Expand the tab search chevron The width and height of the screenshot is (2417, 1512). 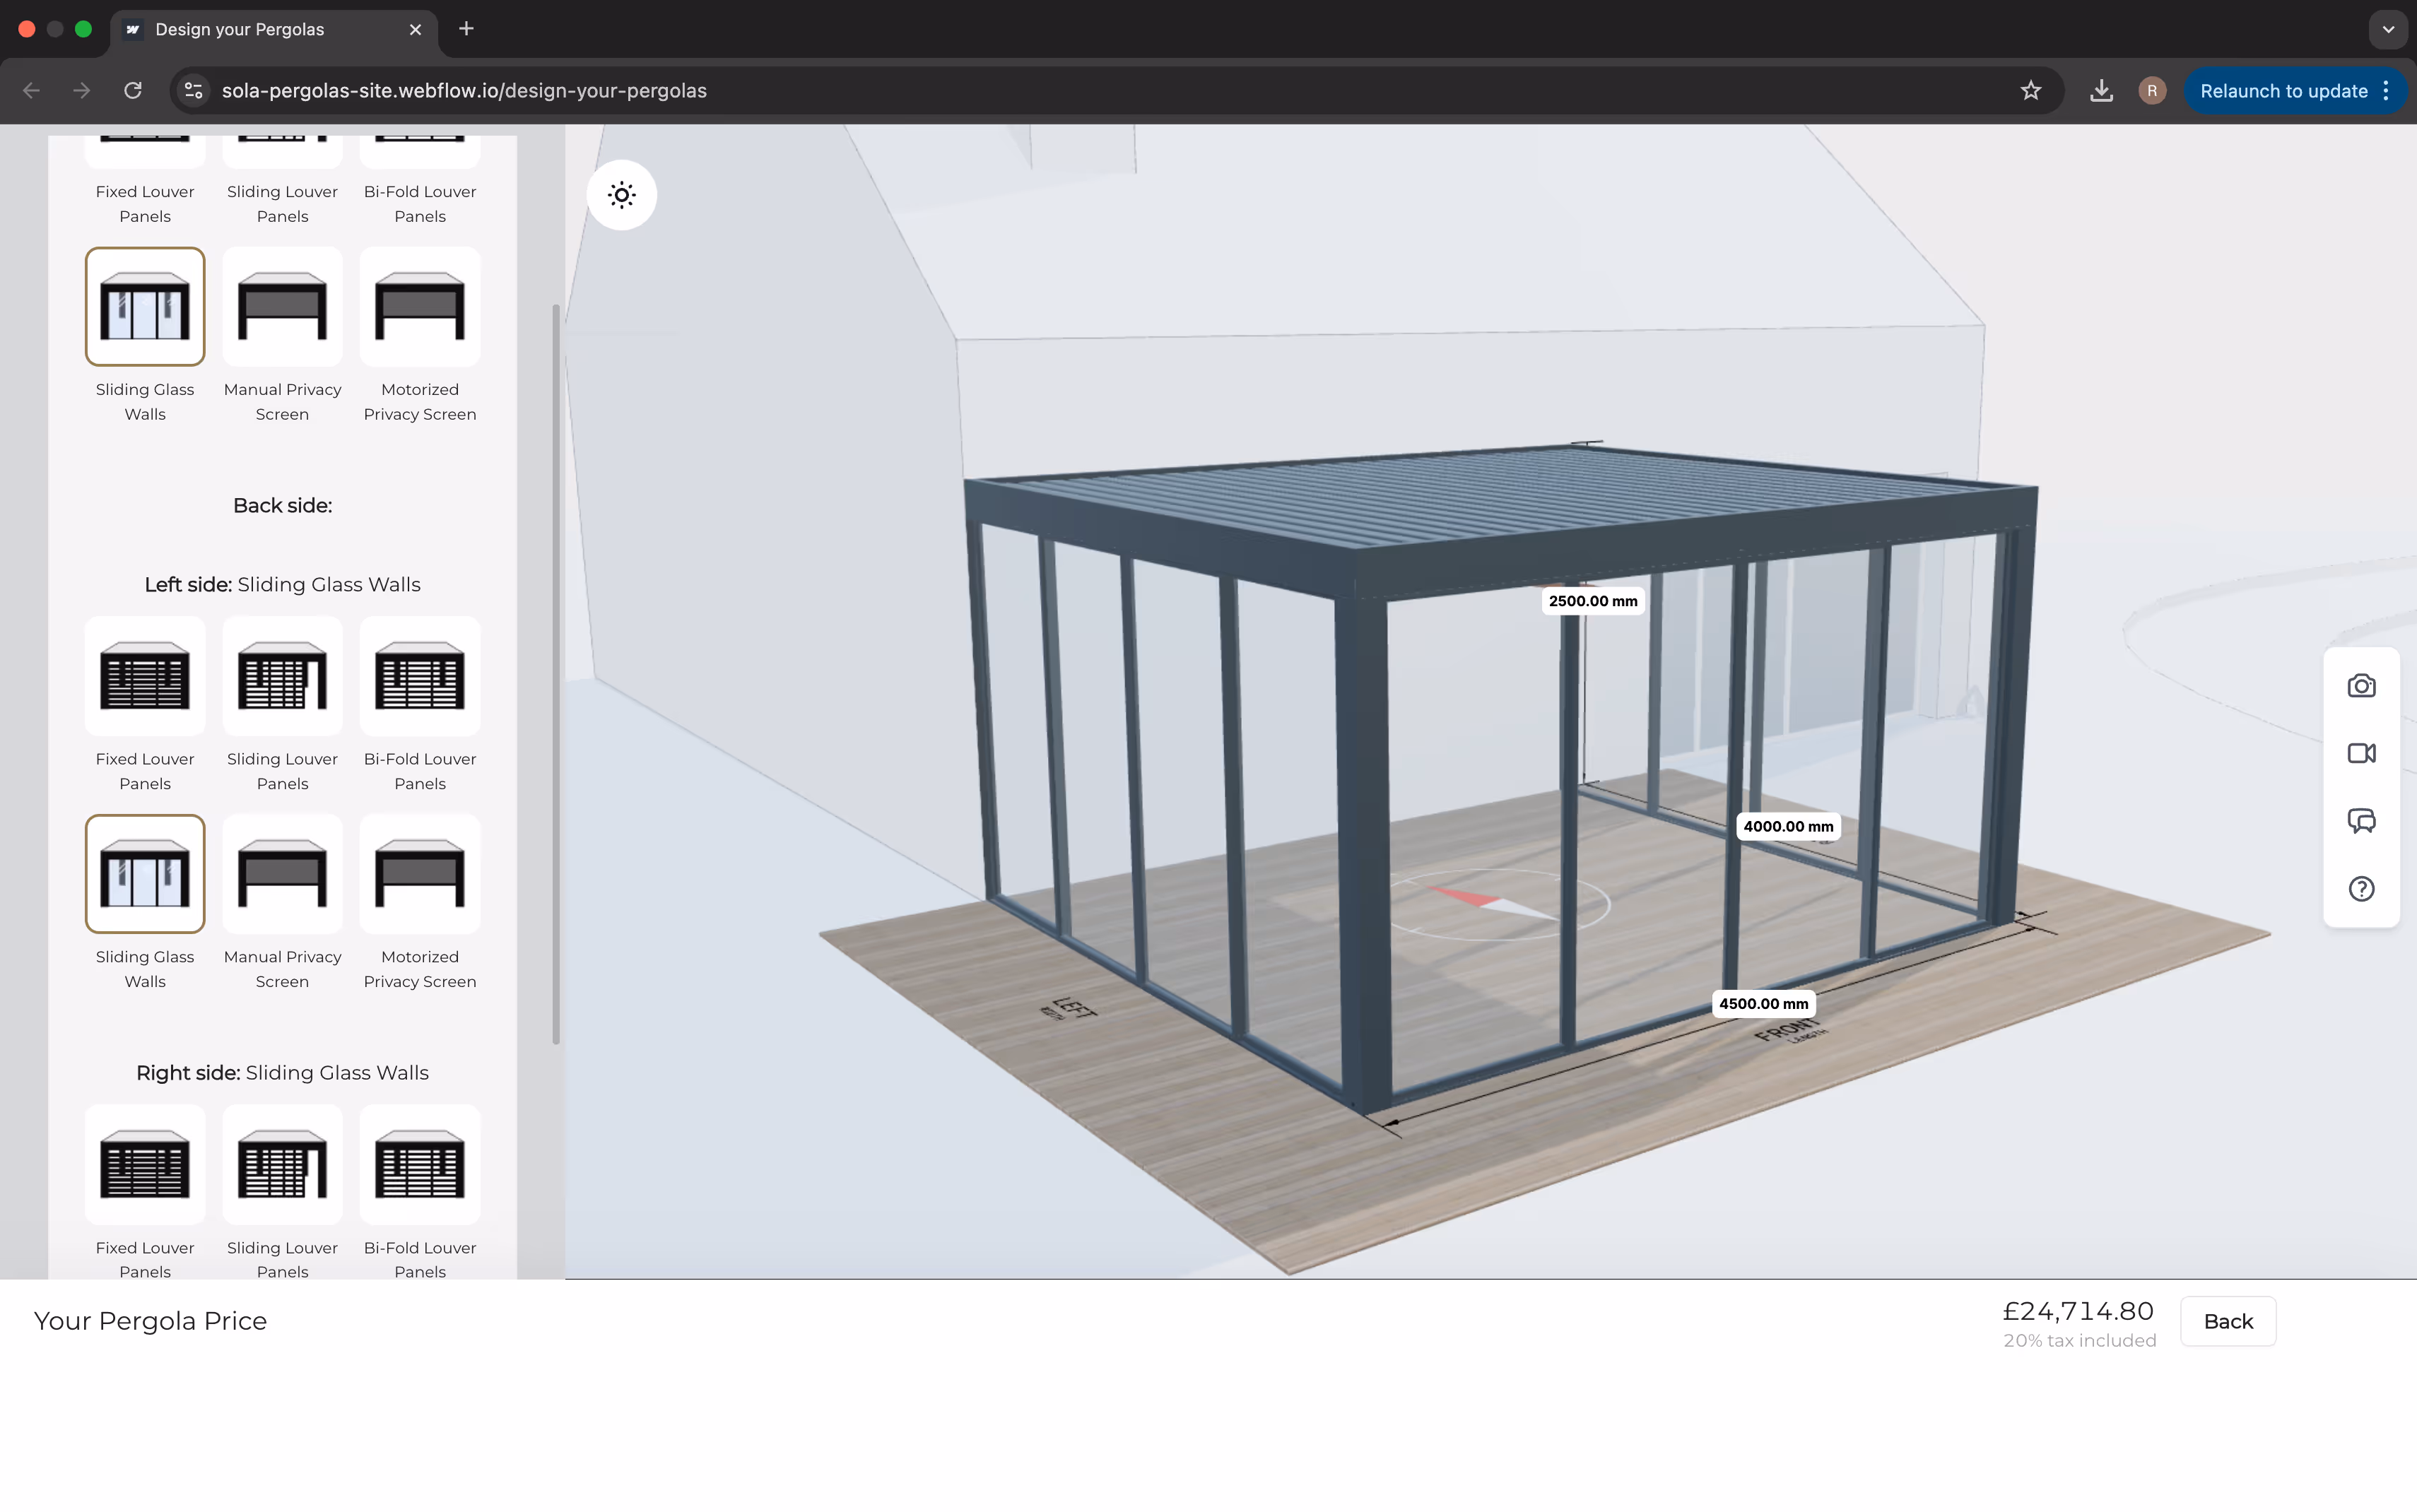(2388, 29)
